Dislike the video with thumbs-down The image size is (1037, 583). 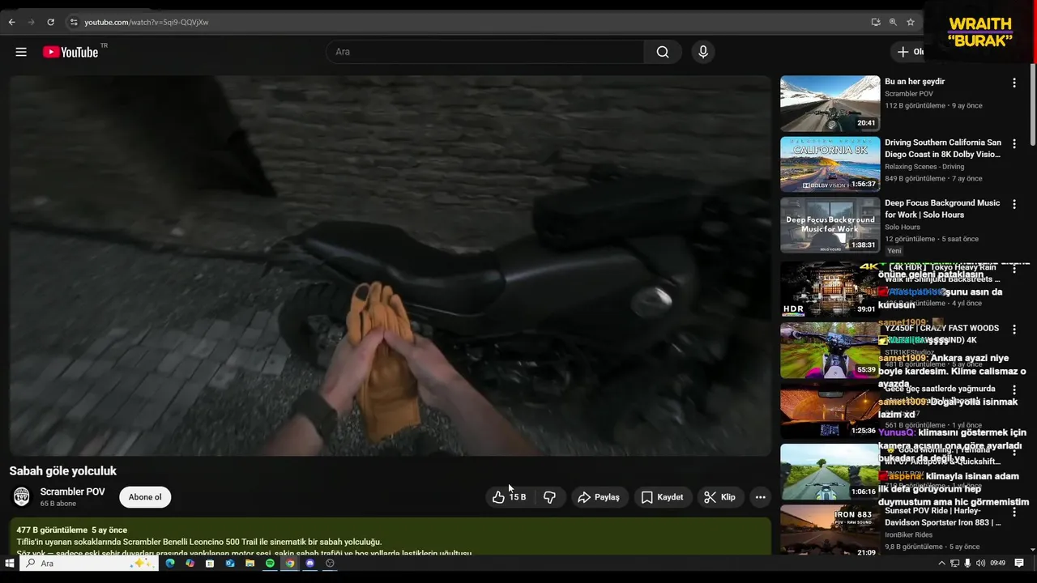[x=549, y=497]
